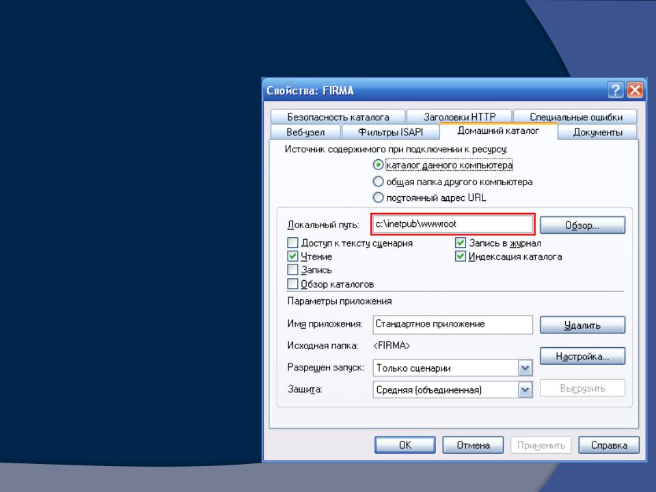Viewport: 656px width, 492px height.
Task: Switch to the Документы tab
Action: click(597, 132)
